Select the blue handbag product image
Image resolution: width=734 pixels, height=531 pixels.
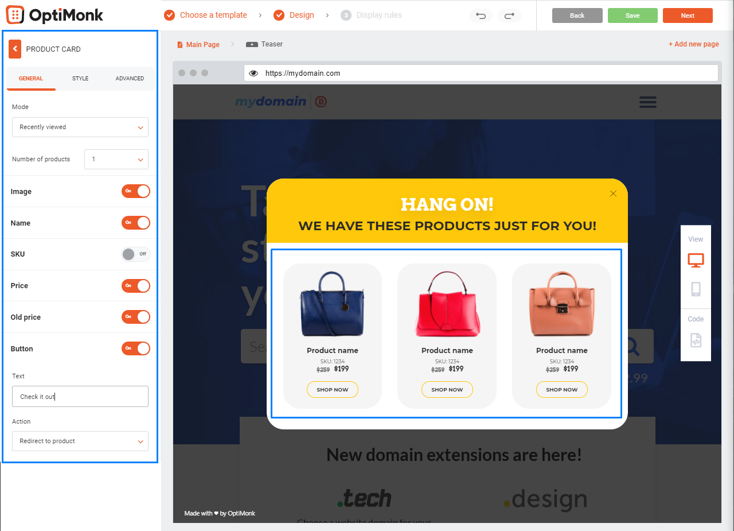333,304
